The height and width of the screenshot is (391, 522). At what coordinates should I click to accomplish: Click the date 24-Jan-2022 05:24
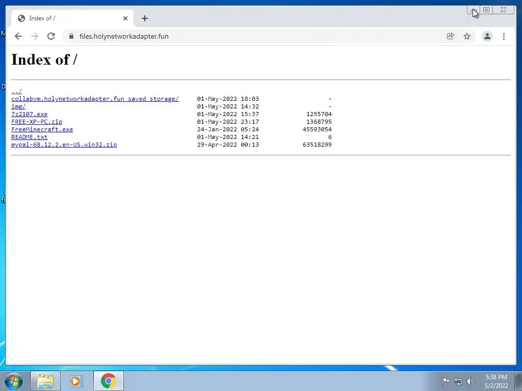point(228,129)
